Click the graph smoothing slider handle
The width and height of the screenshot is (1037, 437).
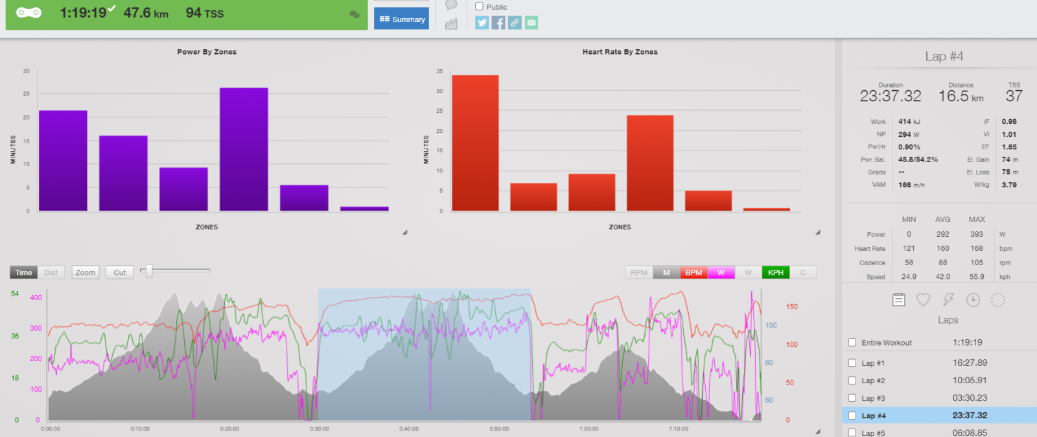(x=149, y=271)
